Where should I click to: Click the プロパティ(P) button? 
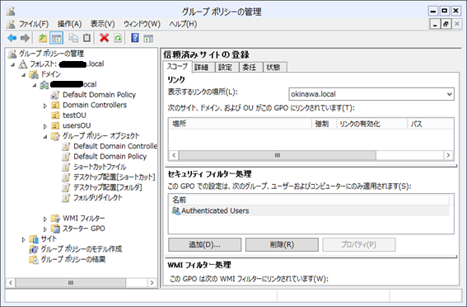359,244
